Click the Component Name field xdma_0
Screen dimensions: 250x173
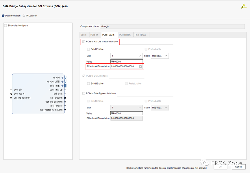pyautogui.click(x=172, y=27)
